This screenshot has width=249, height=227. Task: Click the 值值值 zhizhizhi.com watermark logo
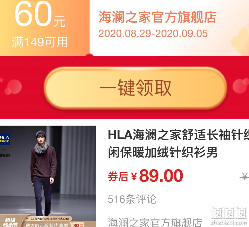pyautogui.click(x=229, y=216)
